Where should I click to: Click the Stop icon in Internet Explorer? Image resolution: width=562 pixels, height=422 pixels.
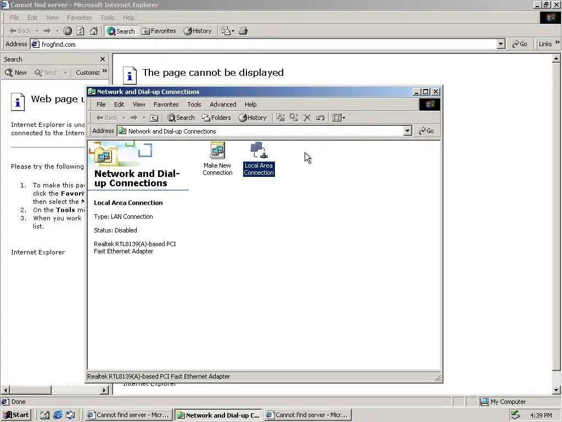pos(68,31)
